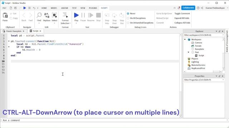The image size is (229, 128).
Task: Select Lighting in Explorer tree
Action: tap(195, 62)
